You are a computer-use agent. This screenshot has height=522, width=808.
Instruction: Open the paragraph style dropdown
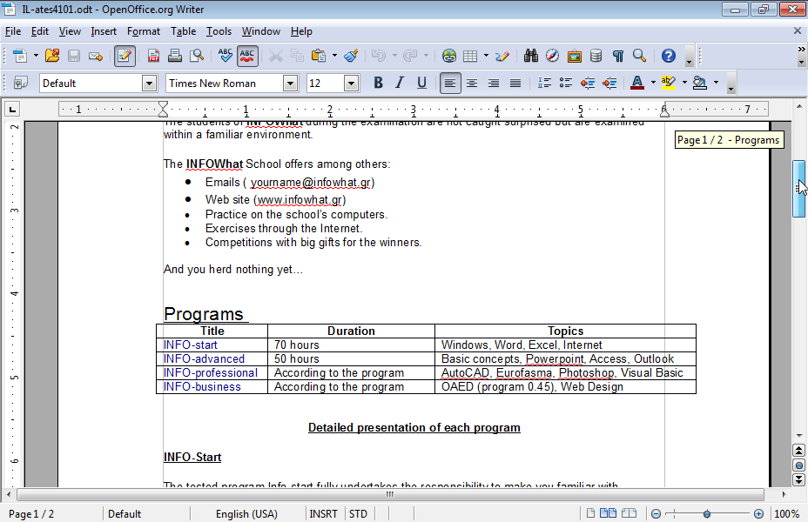click(x=149, y=83)
